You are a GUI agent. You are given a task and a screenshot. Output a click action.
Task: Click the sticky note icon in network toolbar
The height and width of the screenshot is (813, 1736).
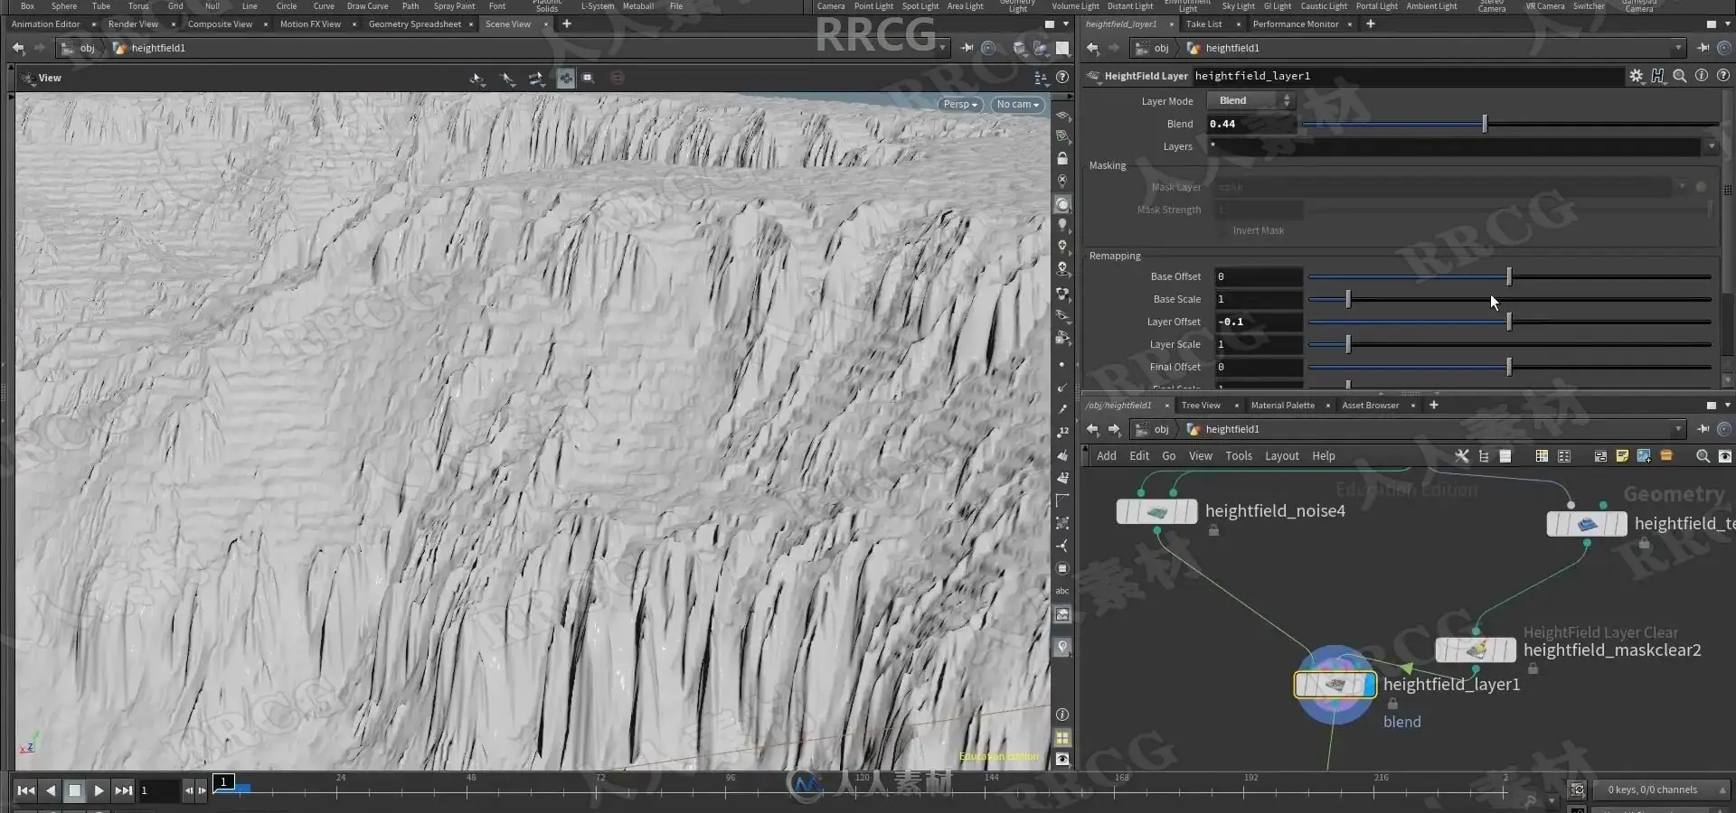[1622, 456]
